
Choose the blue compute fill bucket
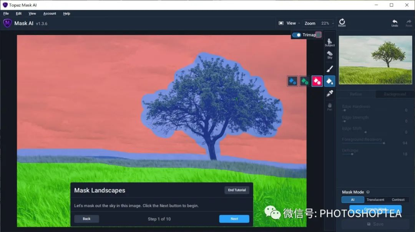(x=292, y=81)
